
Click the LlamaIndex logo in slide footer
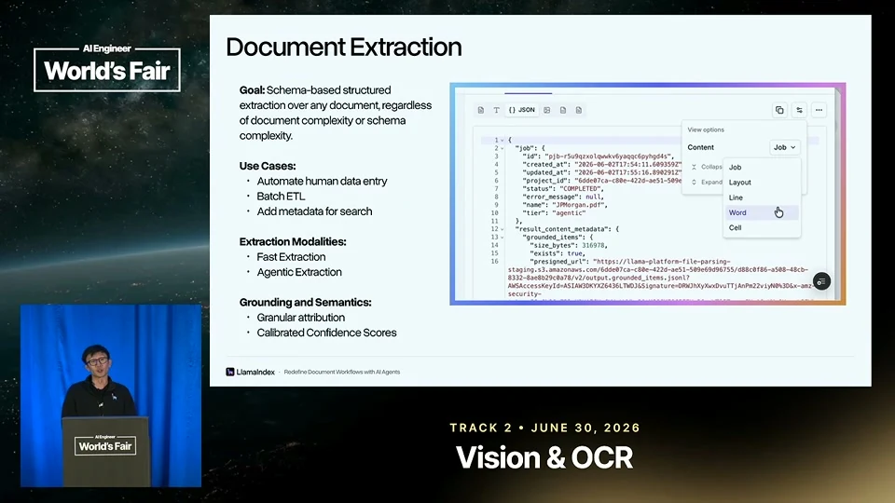(x=251, y=372)
